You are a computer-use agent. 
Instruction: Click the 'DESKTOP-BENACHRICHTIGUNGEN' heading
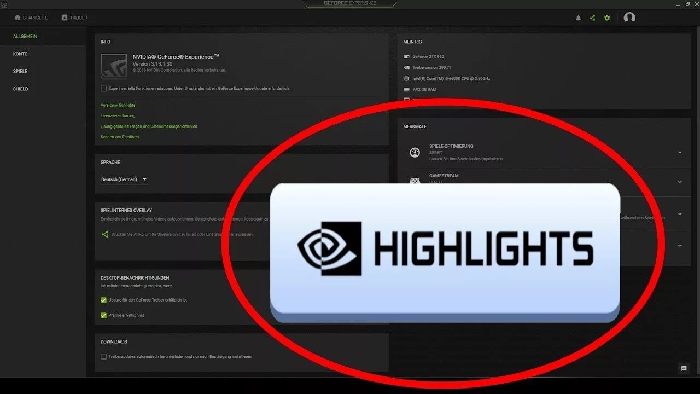tap(135, 278)
